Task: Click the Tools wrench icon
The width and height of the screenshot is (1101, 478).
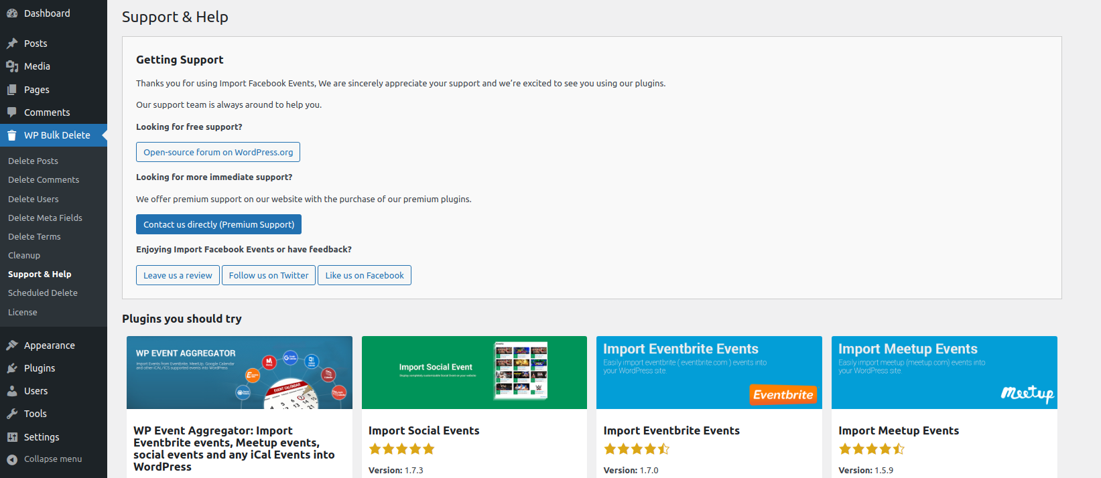Action: pos(12,414)
